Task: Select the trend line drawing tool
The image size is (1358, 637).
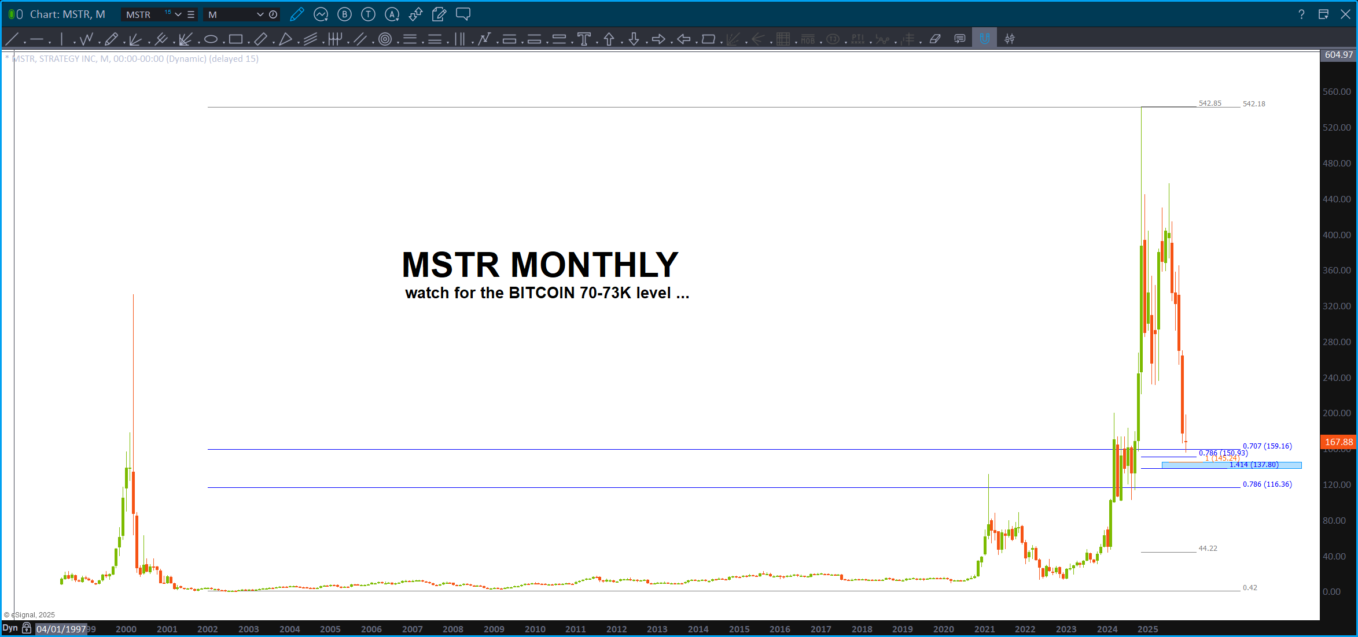Action: click(x=12, y=39)
